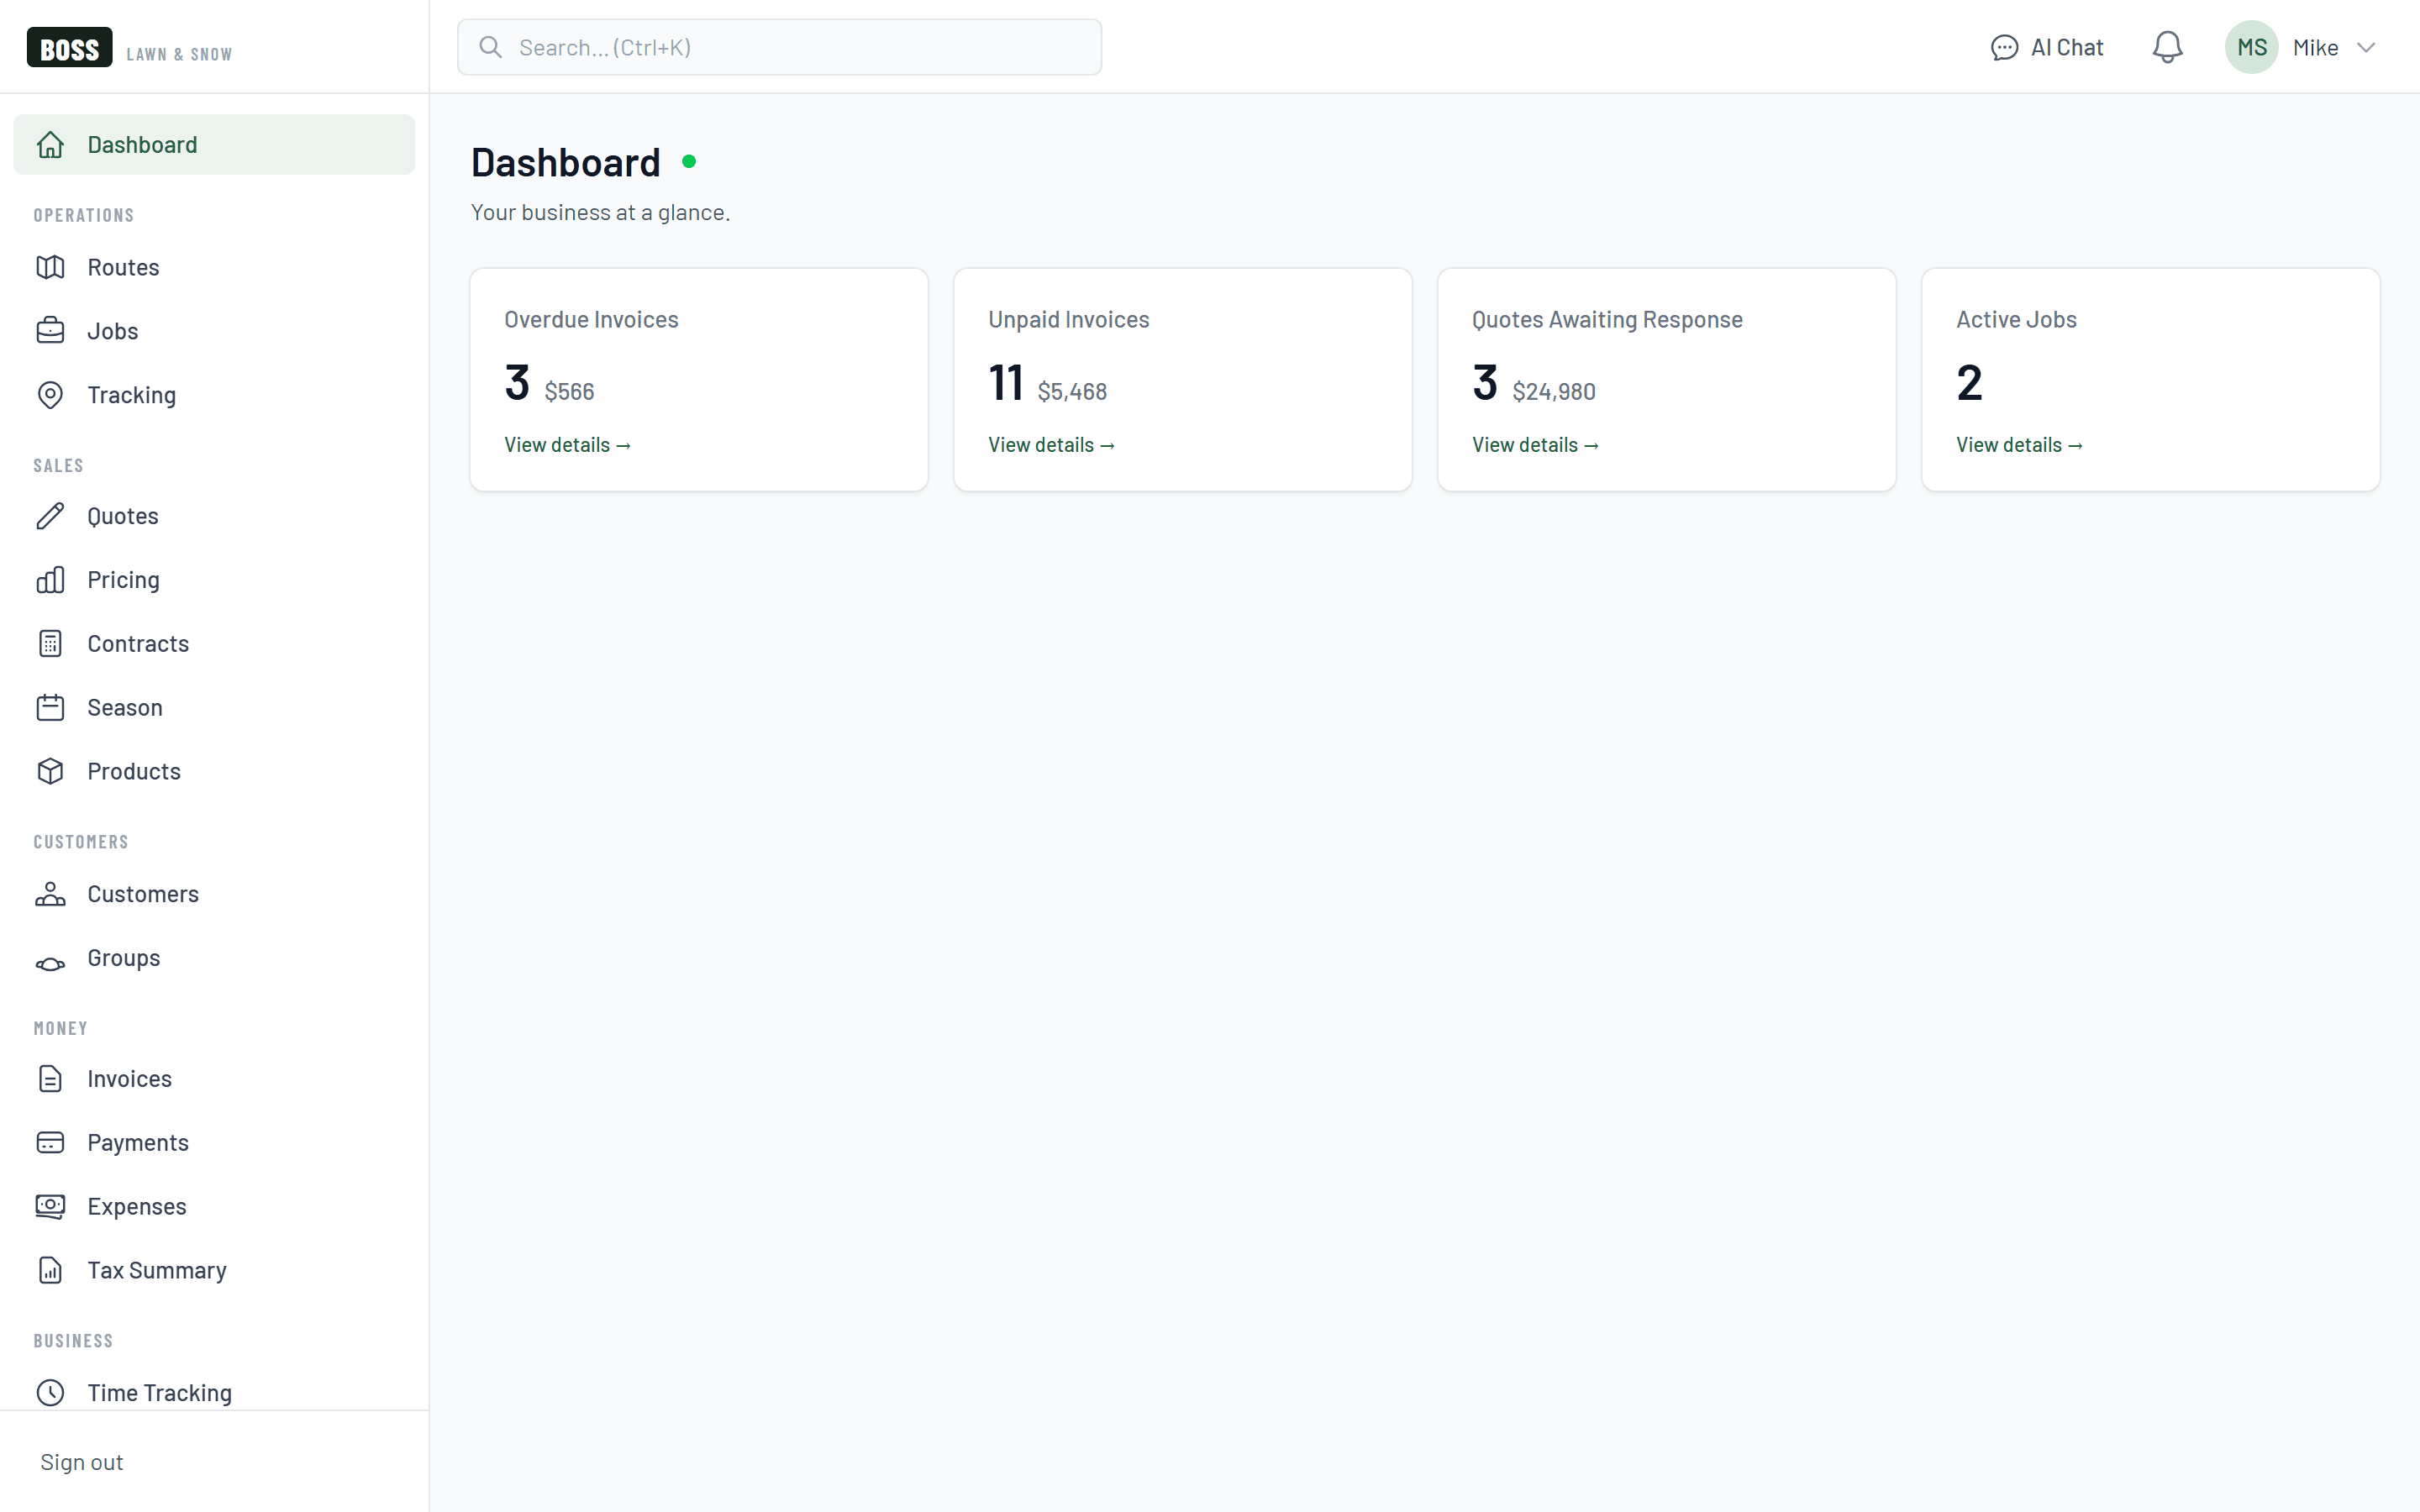This screenshot has width=2420, height=1512.
Task: View details for Quotes Awaiting Response
Action: click(1535, 445)
